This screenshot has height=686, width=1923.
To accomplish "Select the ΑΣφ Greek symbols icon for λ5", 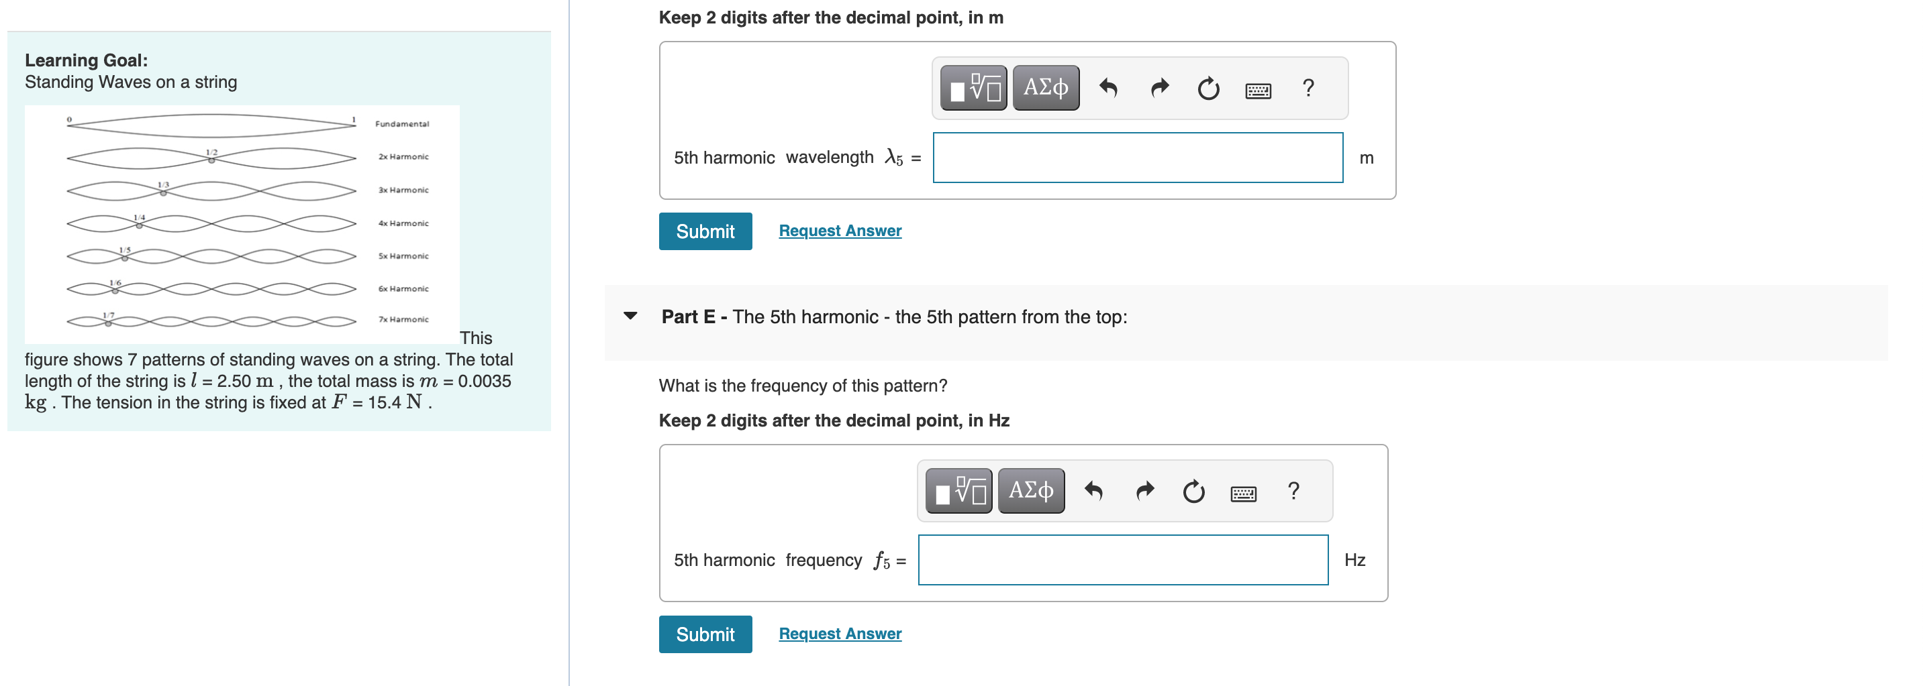I will [1045, 87].
